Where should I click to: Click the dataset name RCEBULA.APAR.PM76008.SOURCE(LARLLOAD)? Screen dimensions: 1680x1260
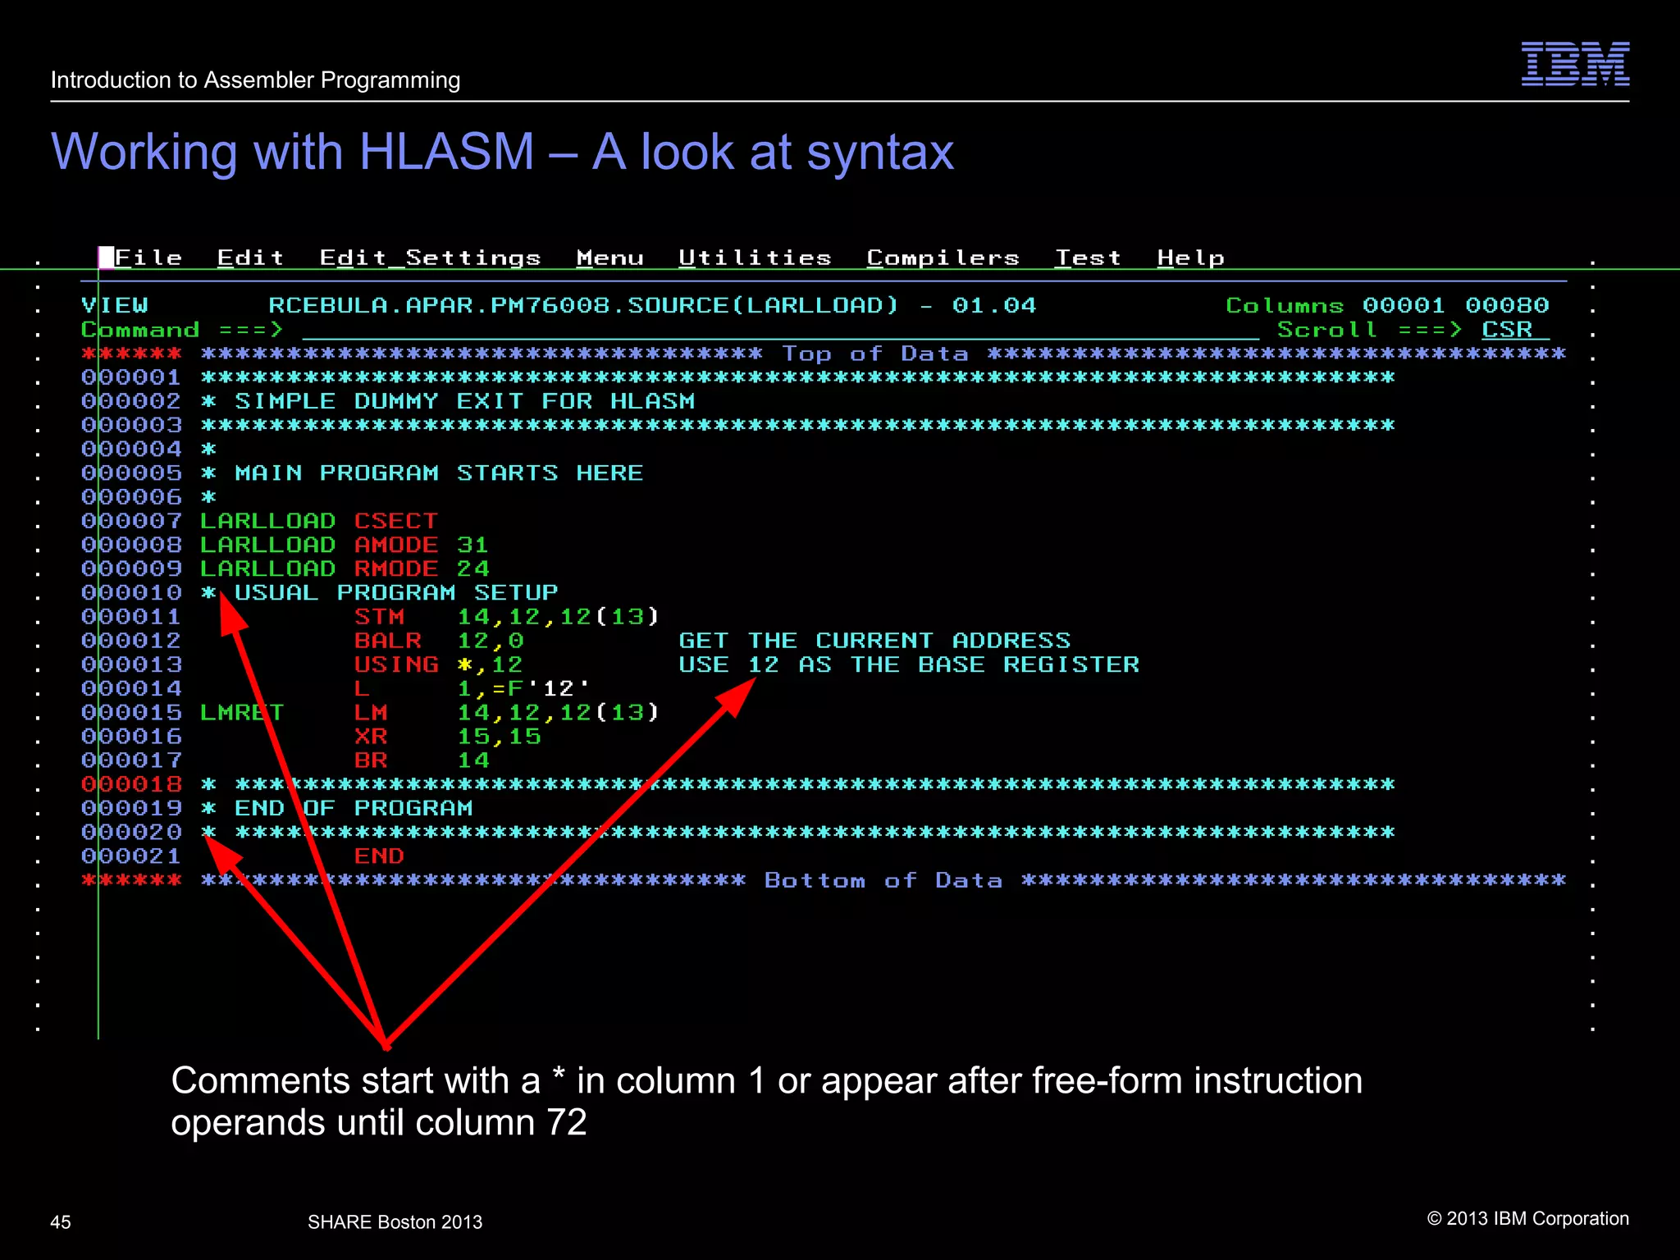pyautogui.click(x=584, y=306)
